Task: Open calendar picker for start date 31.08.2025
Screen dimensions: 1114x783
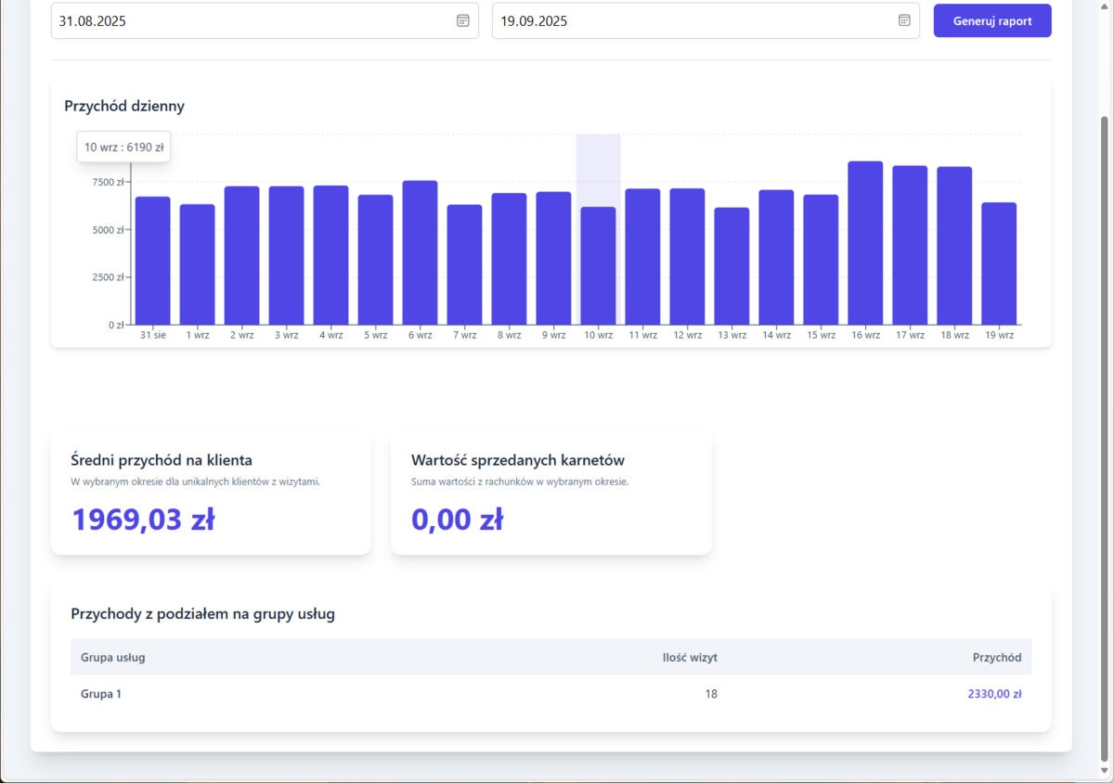Action: 462,21
